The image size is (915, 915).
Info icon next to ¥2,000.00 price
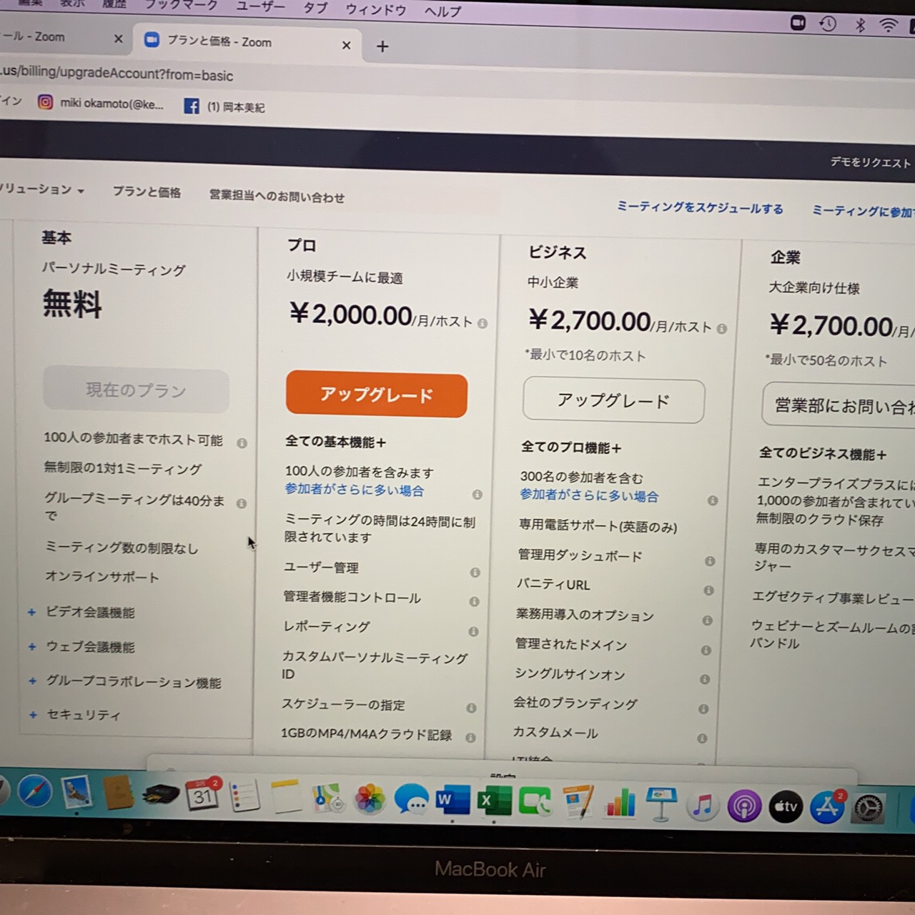[x=483, y=323]
